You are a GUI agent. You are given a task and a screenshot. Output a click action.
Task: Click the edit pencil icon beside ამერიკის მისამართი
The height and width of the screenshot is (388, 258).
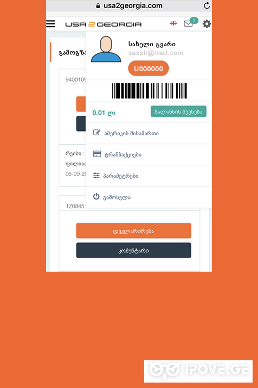point(96,133)
